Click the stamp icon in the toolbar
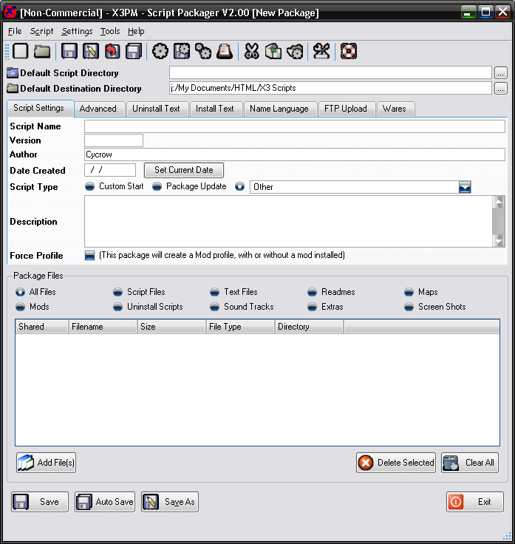The height and width of the screenshot is (544, 515). pos(225,51)
